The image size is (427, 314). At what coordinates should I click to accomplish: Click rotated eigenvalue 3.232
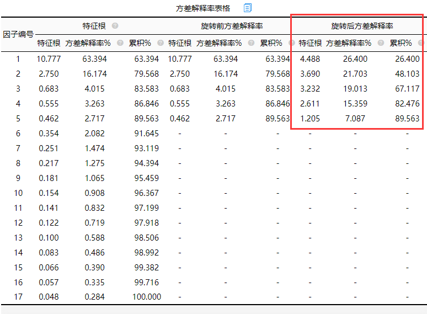pos(310,89)
